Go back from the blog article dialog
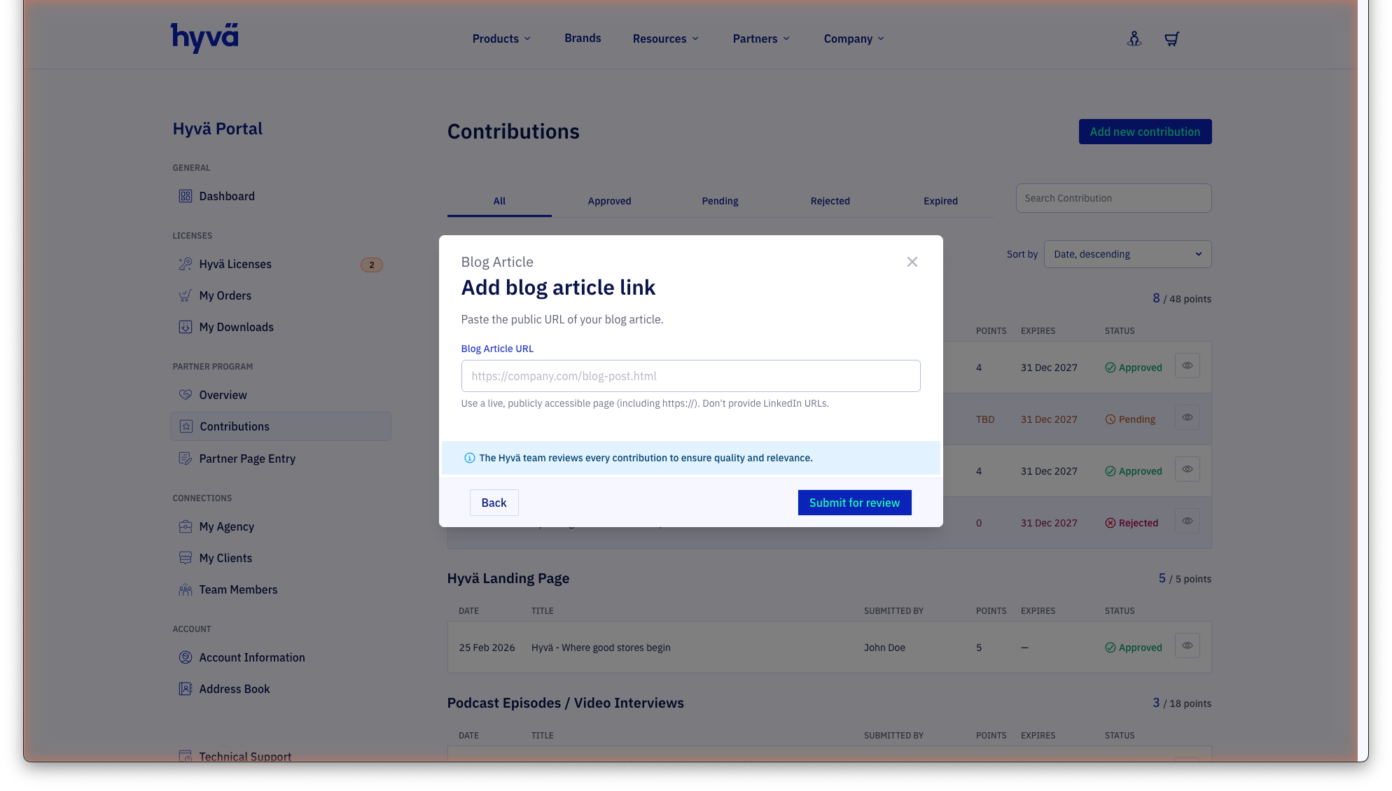This screenshot has height=791, width=1392. click(494, 502)
